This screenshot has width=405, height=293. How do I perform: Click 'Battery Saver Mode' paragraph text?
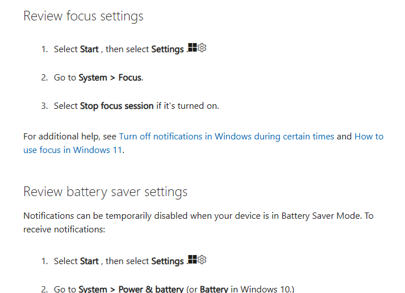(x=322, y=216)
